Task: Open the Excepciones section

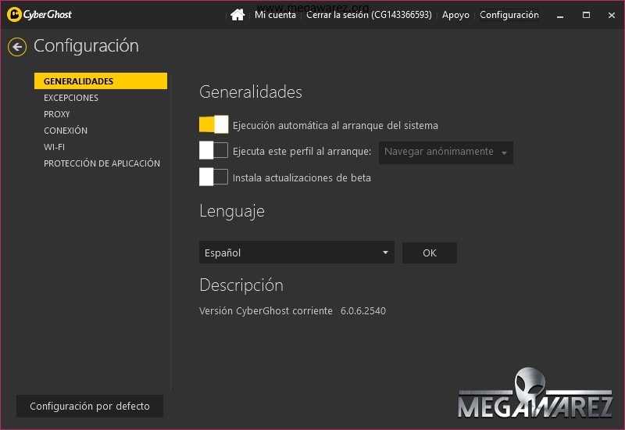Action: click(71, 98)
